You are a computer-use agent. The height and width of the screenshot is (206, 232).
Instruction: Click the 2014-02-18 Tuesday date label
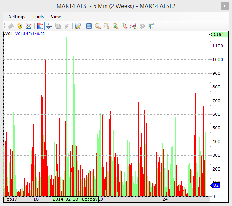click(x=75, y=199)
